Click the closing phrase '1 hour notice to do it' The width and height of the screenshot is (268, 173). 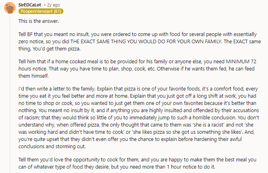click(x=191, y=169)
